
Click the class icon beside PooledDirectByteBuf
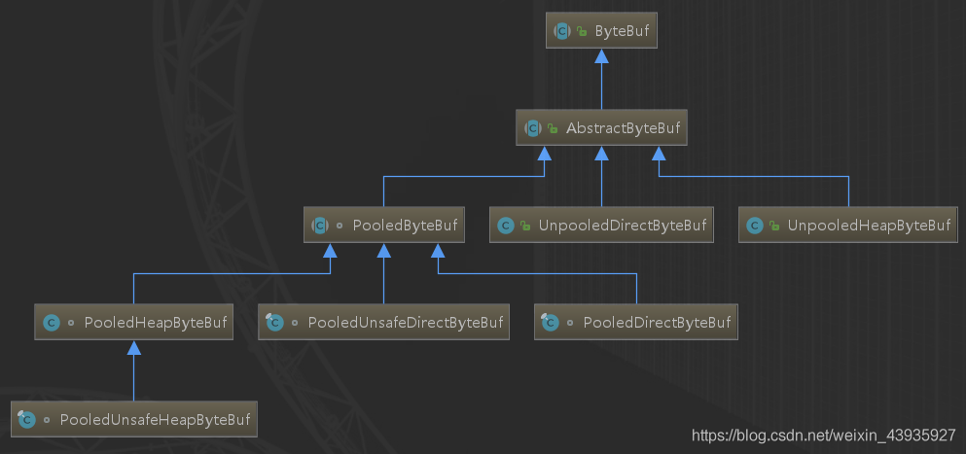click(551, 322)
